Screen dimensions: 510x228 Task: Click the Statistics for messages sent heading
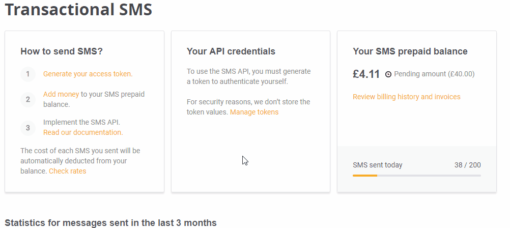(110, 223)
